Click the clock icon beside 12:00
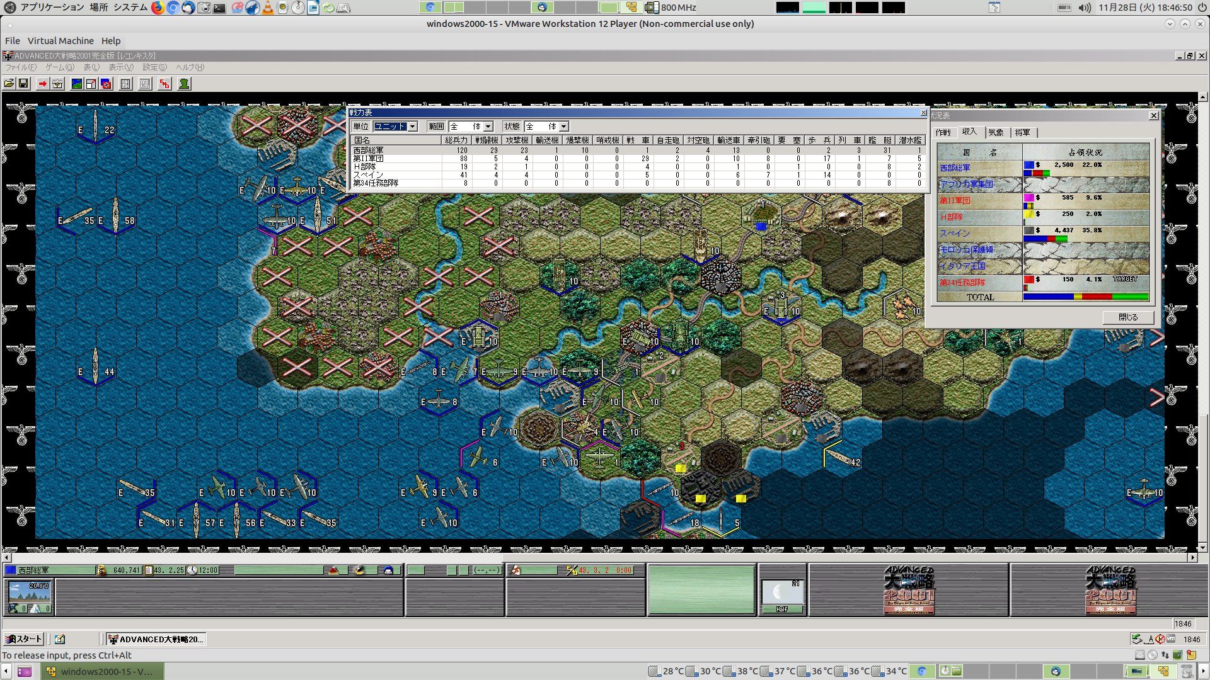 (x=192, y=570)
